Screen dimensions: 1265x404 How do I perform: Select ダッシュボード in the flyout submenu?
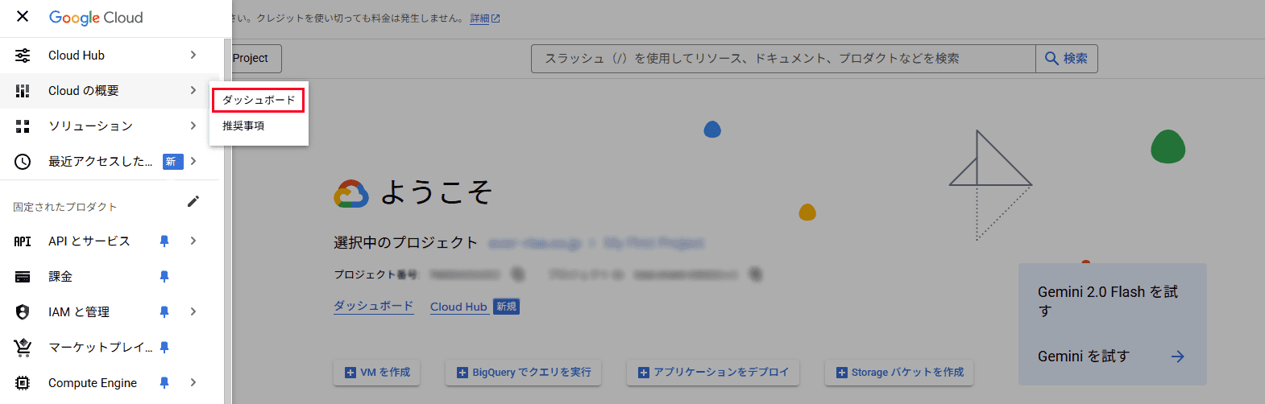[259, 100]
